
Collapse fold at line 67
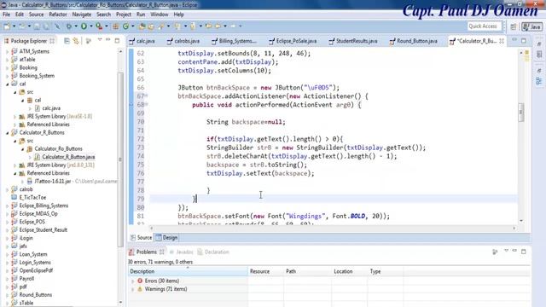coord(146,96)
